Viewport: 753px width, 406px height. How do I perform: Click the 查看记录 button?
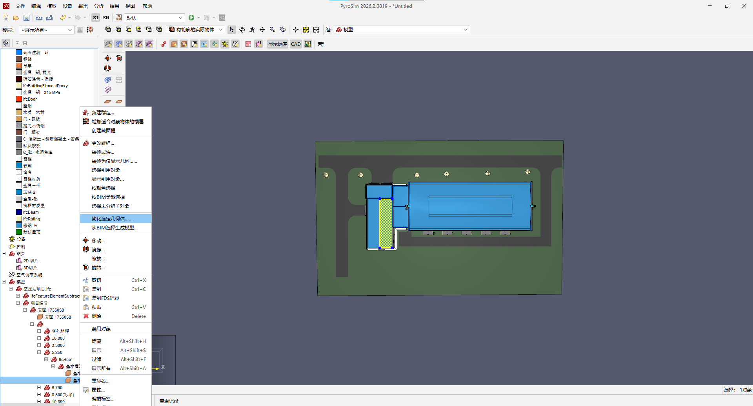169,401
